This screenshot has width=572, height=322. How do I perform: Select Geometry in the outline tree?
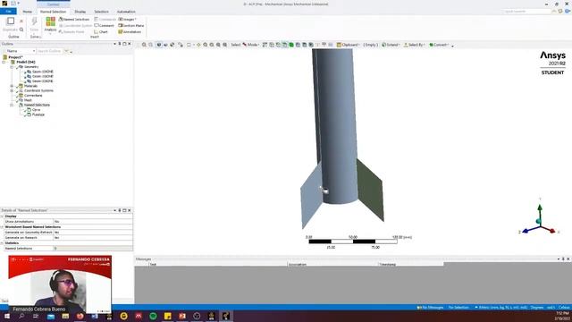coord(31,67)
